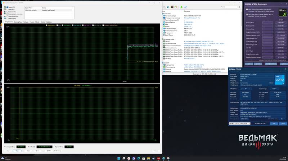The image size is (288, 161).
Task: Open the Windows Start menu
Action: click(x=119, y=158)
